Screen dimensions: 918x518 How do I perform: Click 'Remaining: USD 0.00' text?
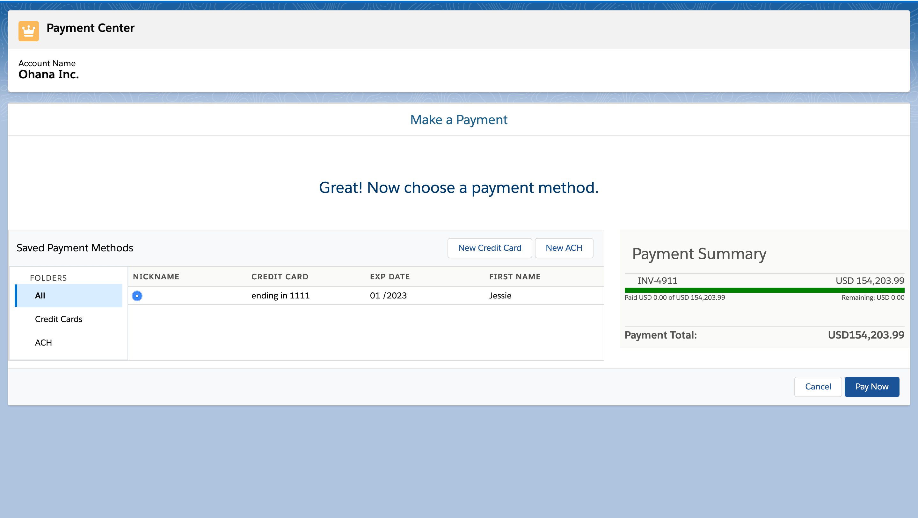coord(873,298)
